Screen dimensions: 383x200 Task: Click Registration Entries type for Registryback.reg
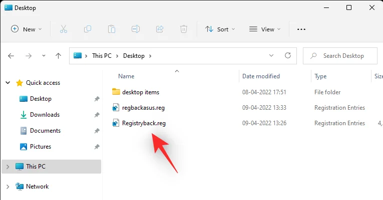tap(339, 123)
